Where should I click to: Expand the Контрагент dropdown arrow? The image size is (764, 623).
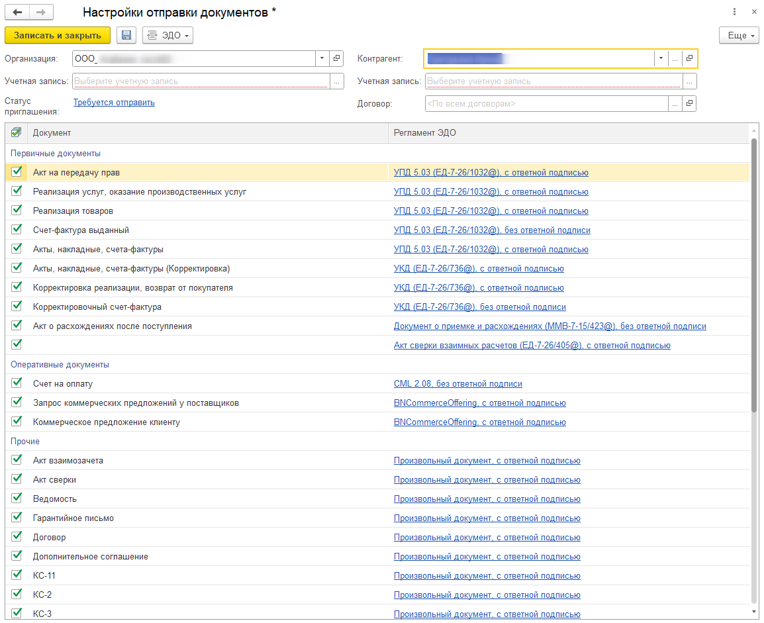(x=660, y=58)
